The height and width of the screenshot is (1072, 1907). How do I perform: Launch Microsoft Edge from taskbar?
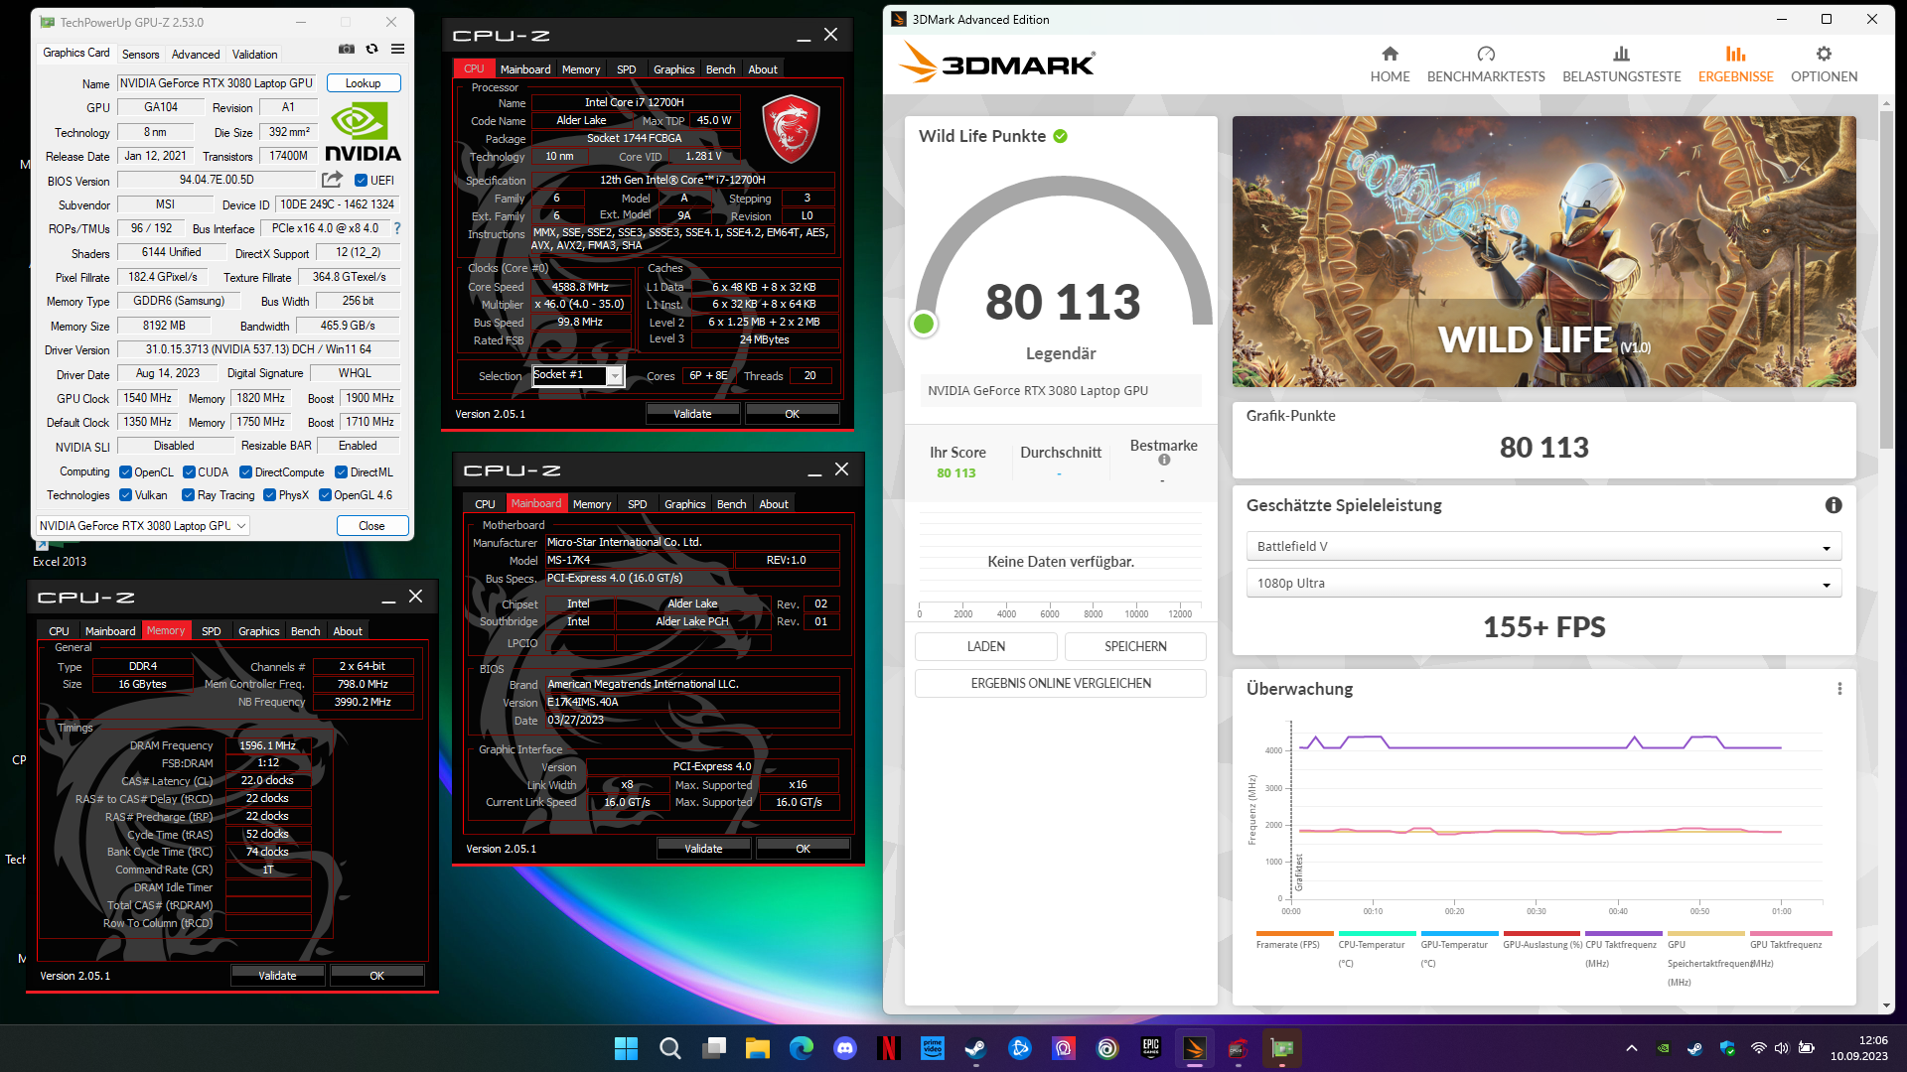(x=802, y=1048)
